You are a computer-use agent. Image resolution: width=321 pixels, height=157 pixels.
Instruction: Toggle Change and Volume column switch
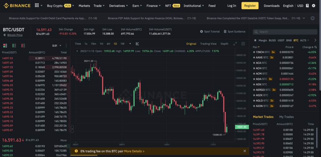pyautogui.click(x=315, y=47)
